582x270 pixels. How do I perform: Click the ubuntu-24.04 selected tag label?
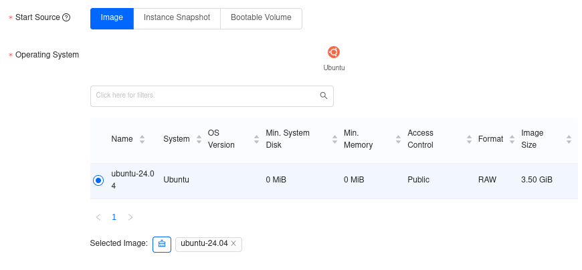coord(204,243)
